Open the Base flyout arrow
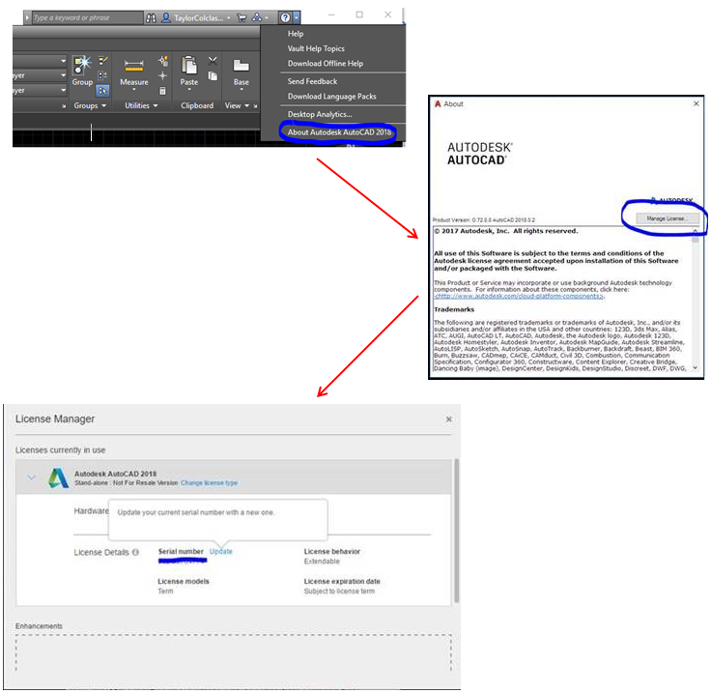 point(241,89)
